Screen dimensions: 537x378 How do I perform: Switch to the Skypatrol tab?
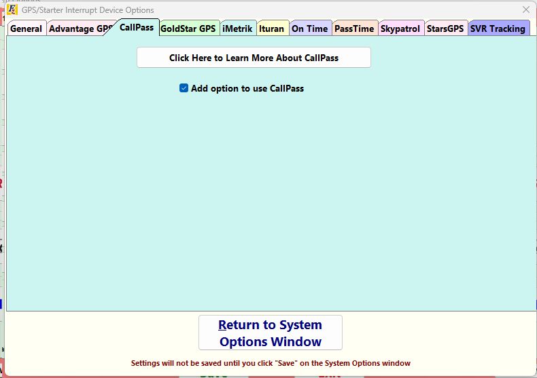click(x=400, y=29)
